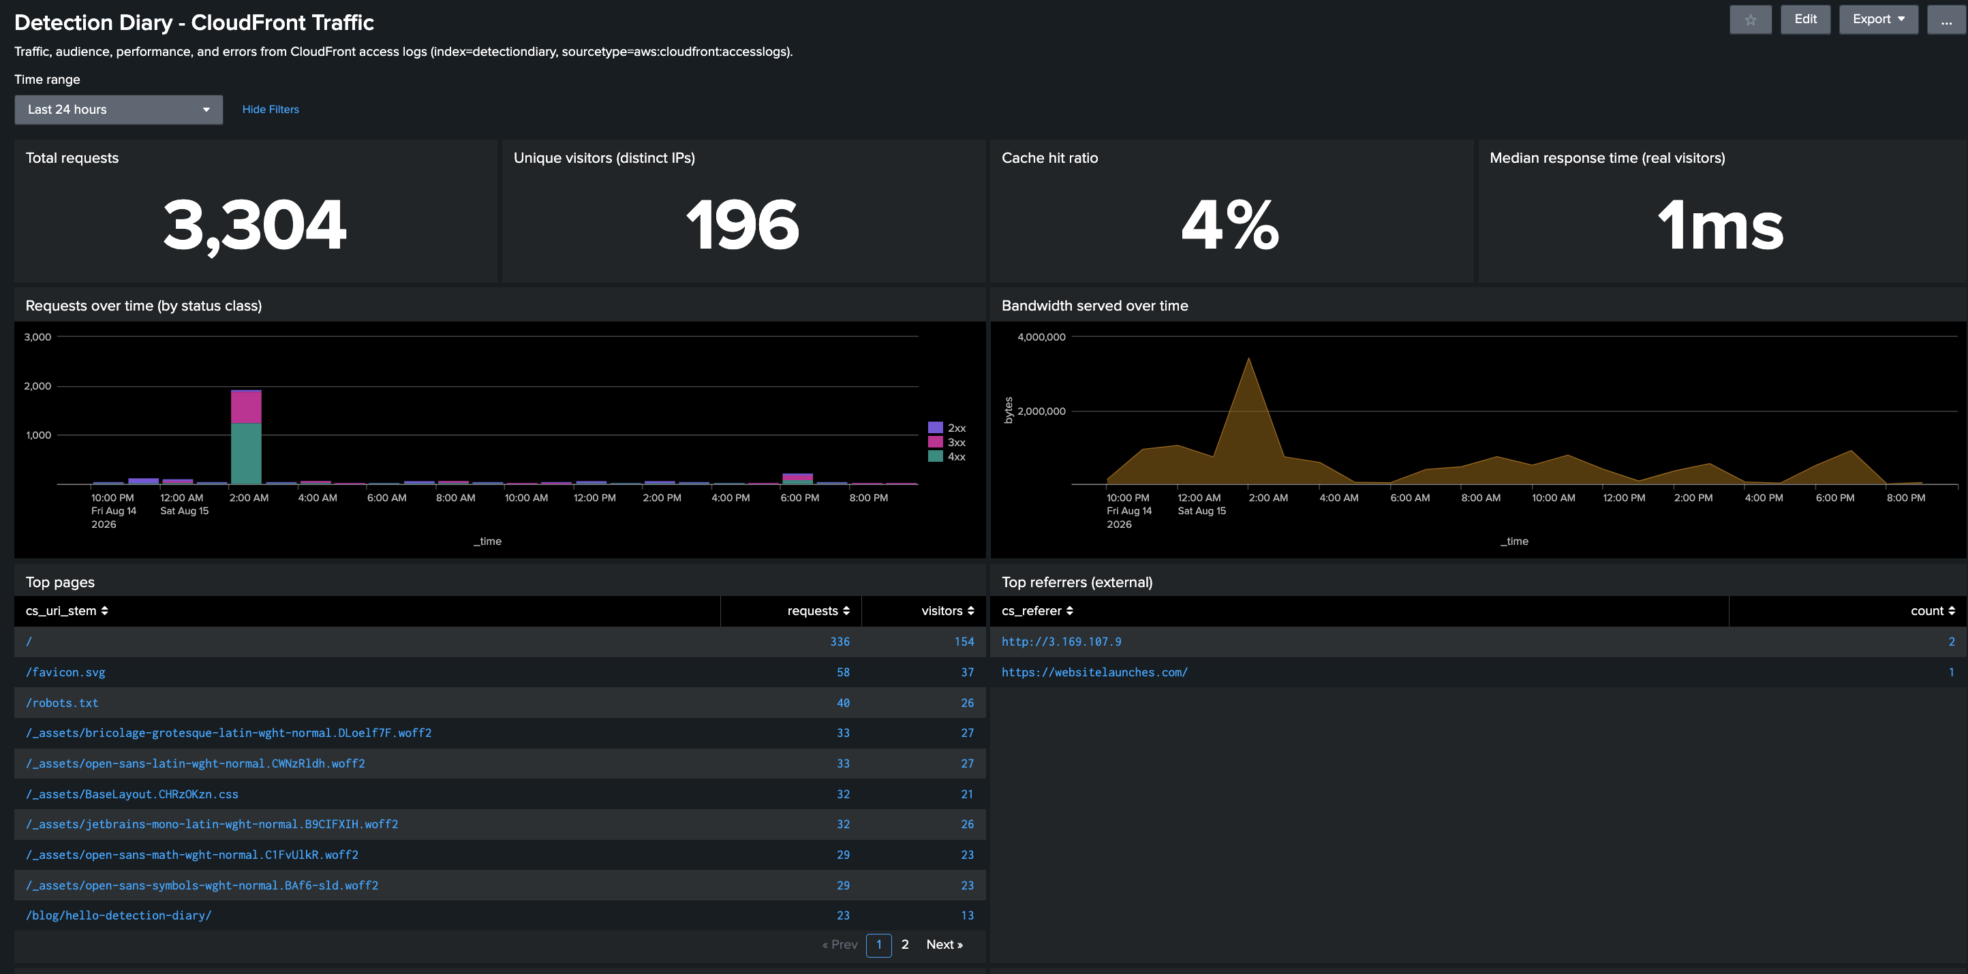Click the Edit dashboard button
This screenshot has height=974, width=1968.
(x=1805, y=20)
